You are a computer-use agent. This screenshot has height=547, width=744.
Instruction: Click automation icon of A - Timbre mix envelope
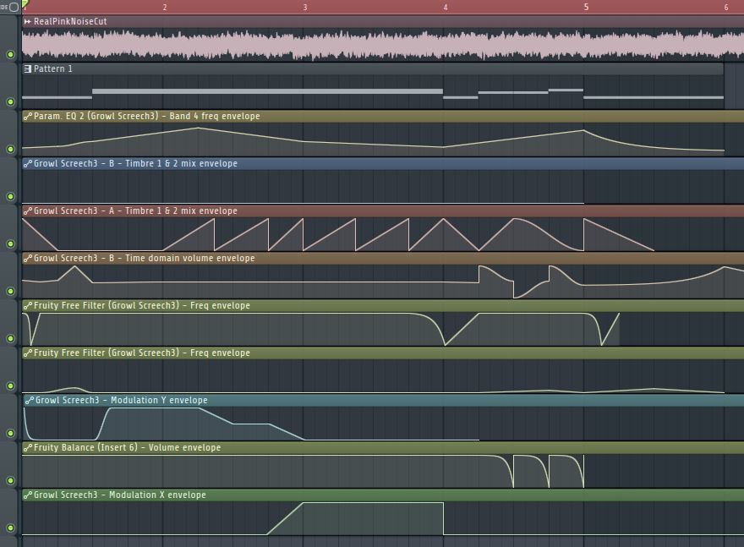pyautogui.click(x=28, y=211)
